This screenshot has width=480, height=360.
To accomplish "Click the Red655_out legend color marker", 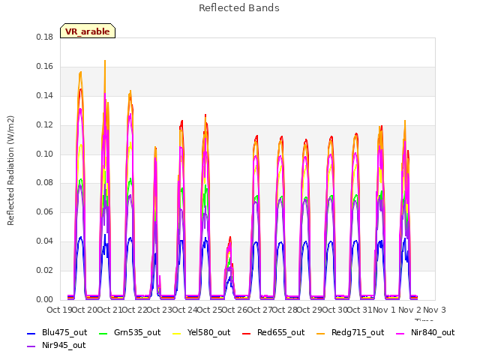I will point(247,333).
